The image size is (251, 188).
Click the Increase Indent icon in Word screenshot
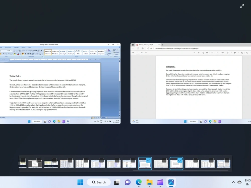point(36,51)
